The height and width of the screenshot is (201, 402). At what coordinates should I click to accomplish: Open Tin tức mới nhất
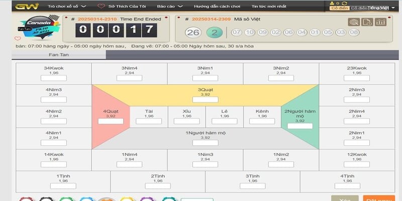coord(269,7)
